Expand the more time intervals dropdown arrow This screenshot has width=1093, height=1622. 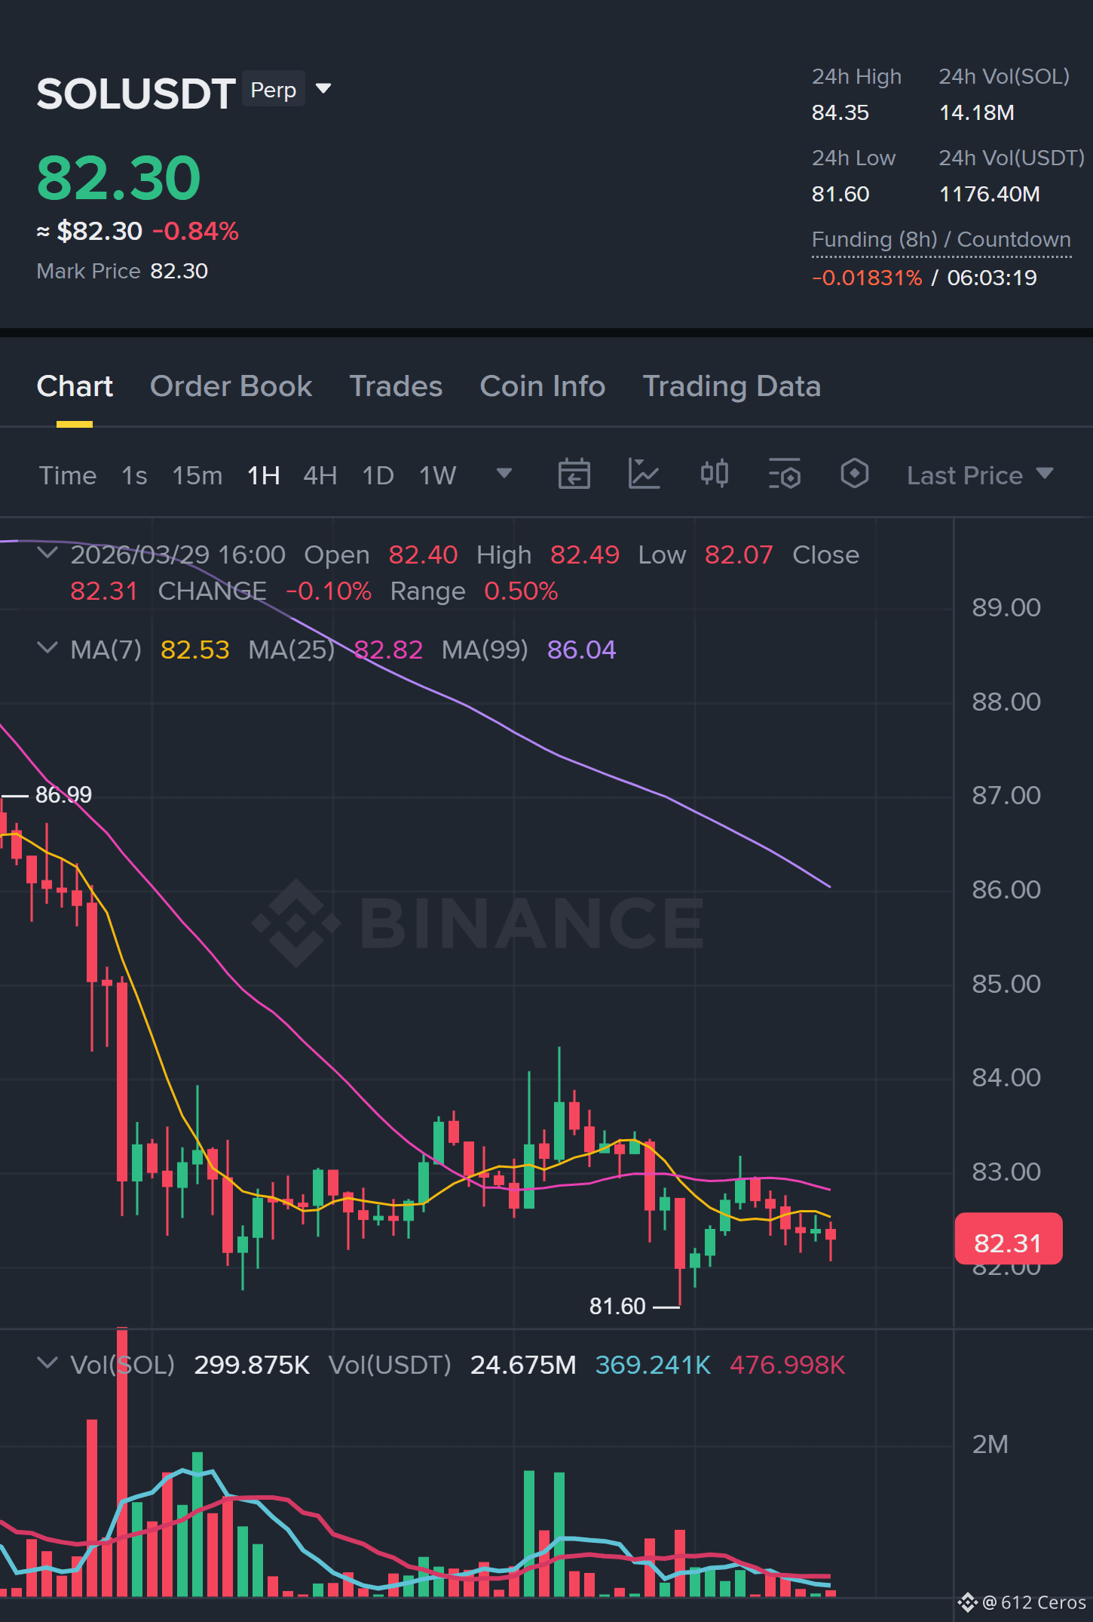coord(504,473)
